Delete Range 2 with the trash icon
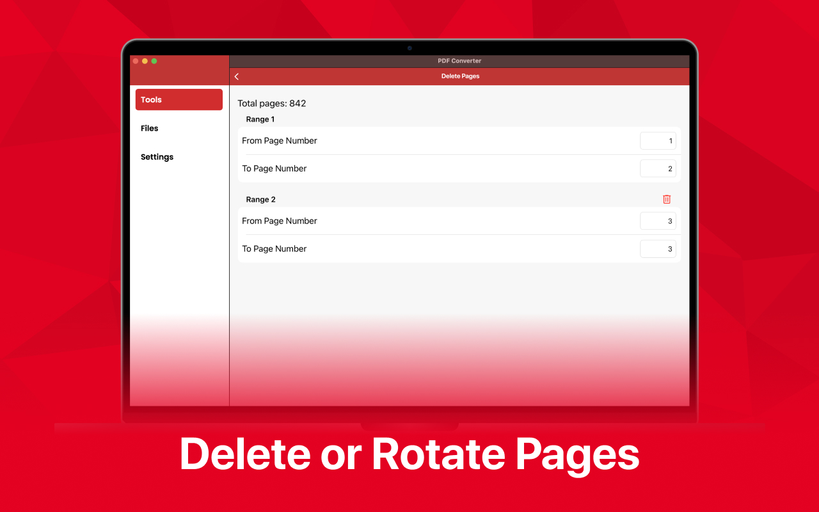 pos(667,199)
